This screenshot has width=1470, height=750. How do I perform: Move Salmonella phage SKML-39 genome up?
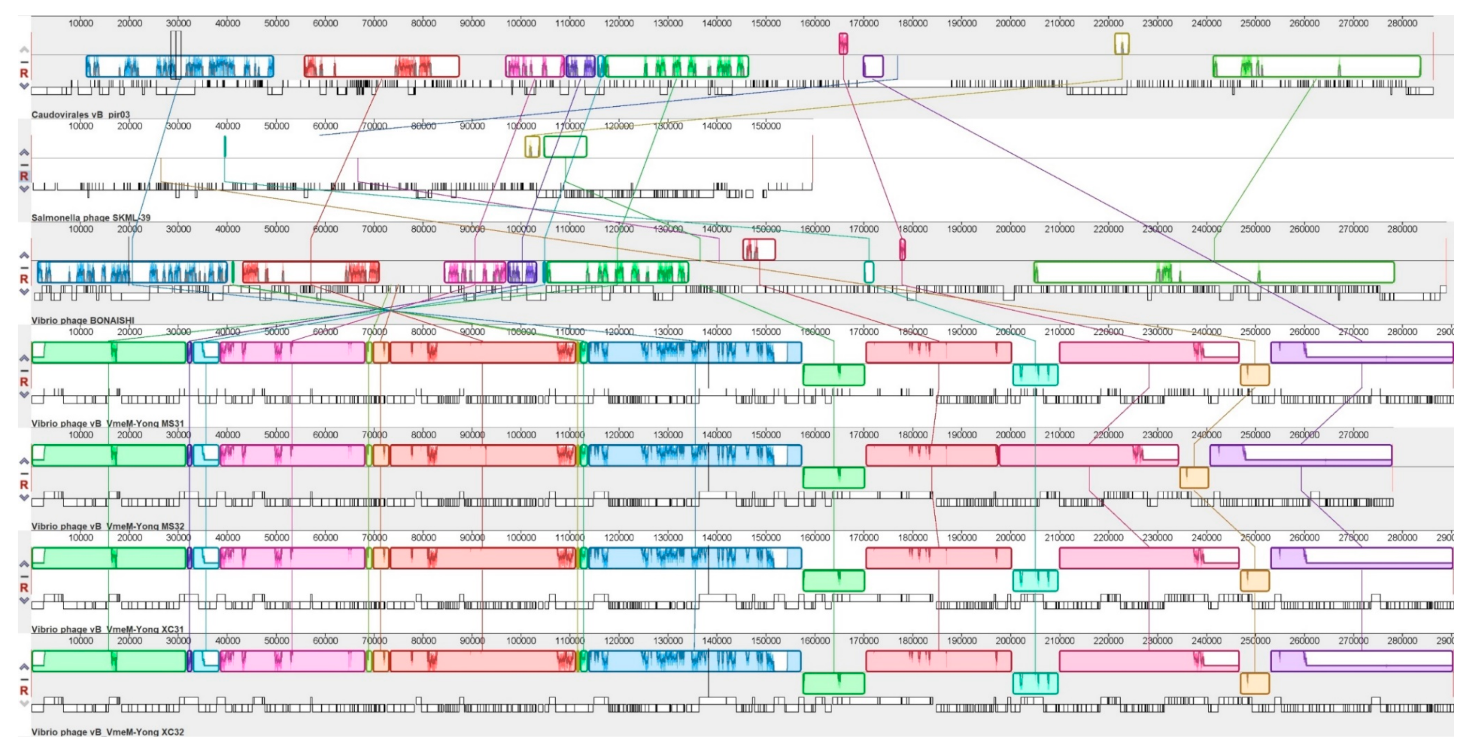pos(24,152)
